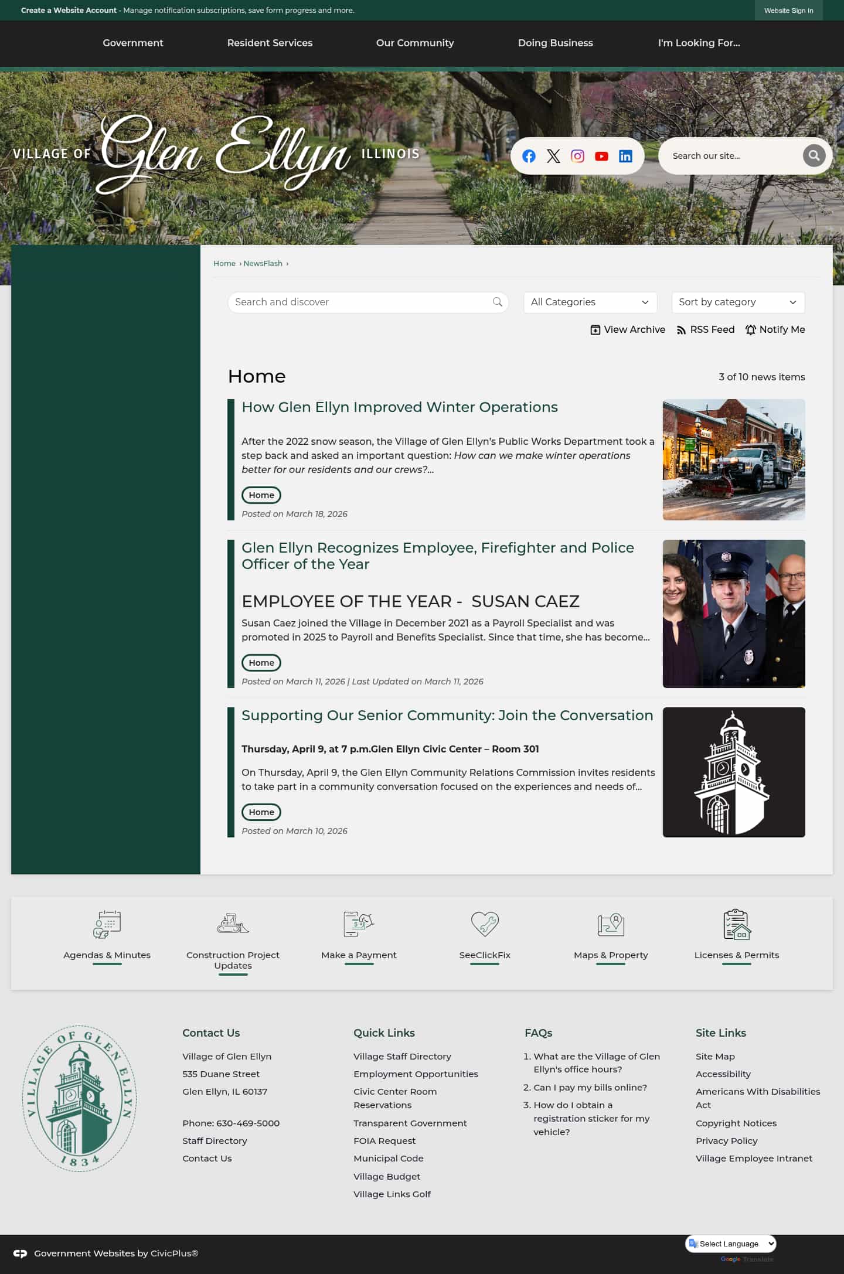Click the Construction Project Updates bulldozer icon
Screen dimensions: 844x1274
pyautogui.click(x=233, y=924)
